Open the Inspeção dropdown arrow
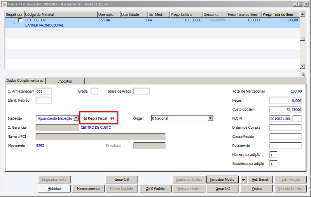The height and width of the screenshot is (197, 311). (76, 118)
